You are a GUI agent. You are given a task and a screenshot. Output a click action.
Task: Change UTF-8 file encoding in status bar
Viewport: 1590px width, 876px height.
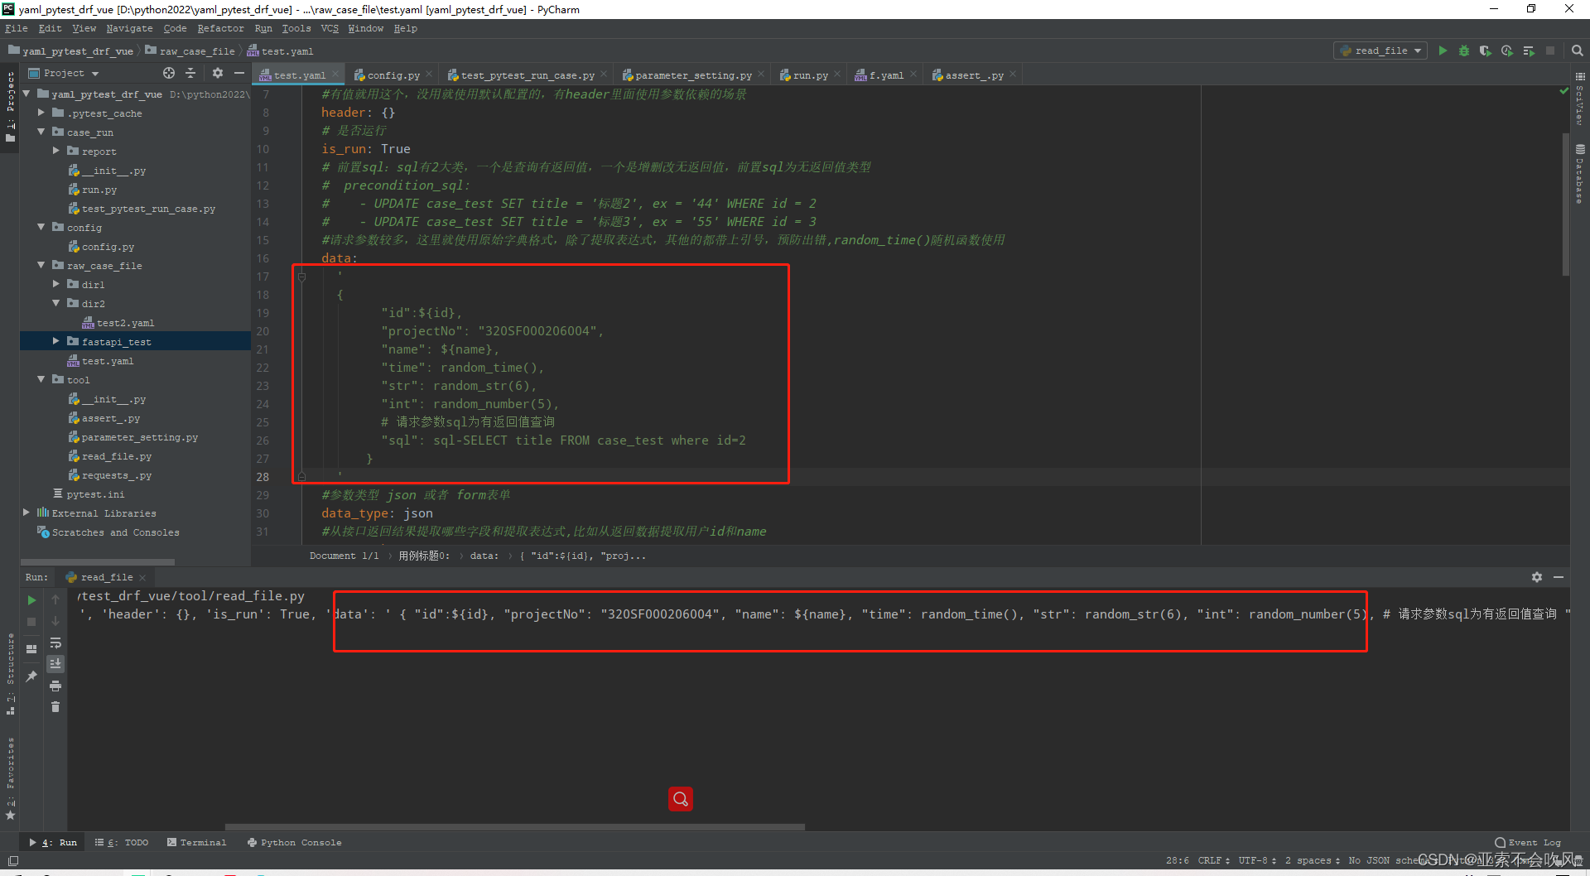(1257, 861)
